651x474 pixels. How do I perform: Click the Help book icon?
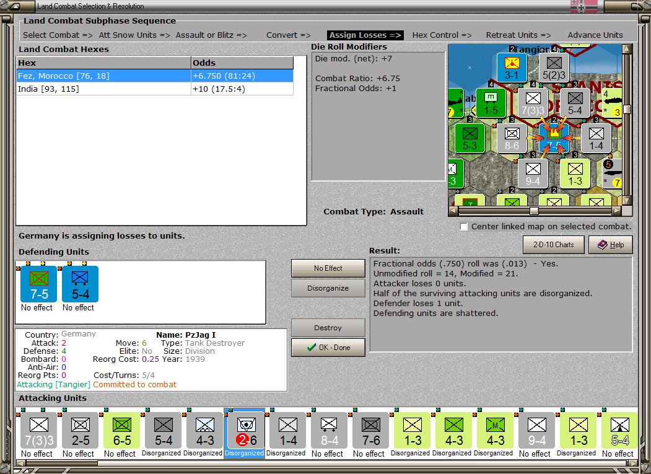pos(603,245)
